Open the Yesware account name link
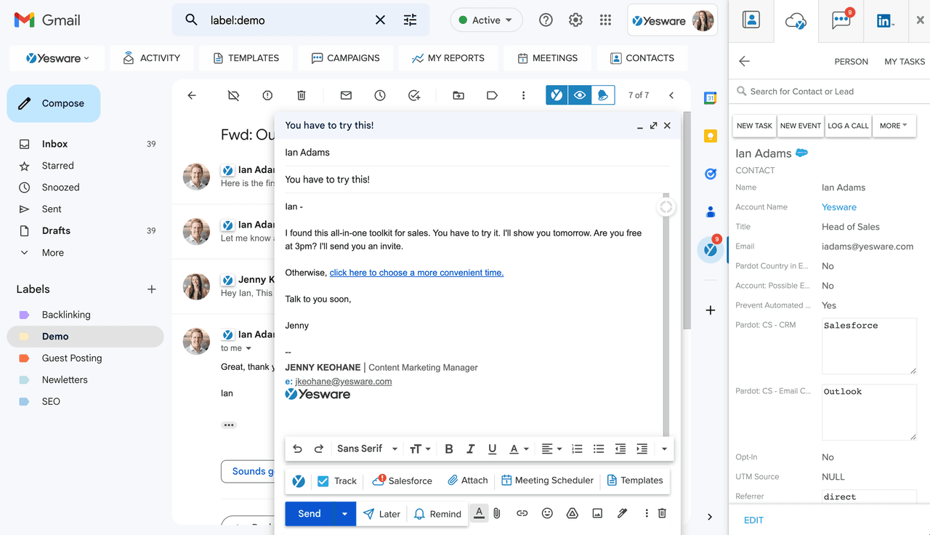This screenshot has width=930, height=535. point(838,207)
